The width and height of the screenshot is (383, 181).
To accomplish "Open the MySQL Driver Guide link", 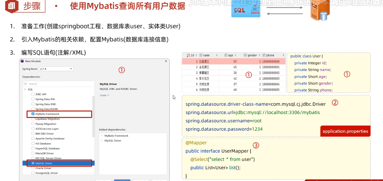I will [x=104, y=95].
